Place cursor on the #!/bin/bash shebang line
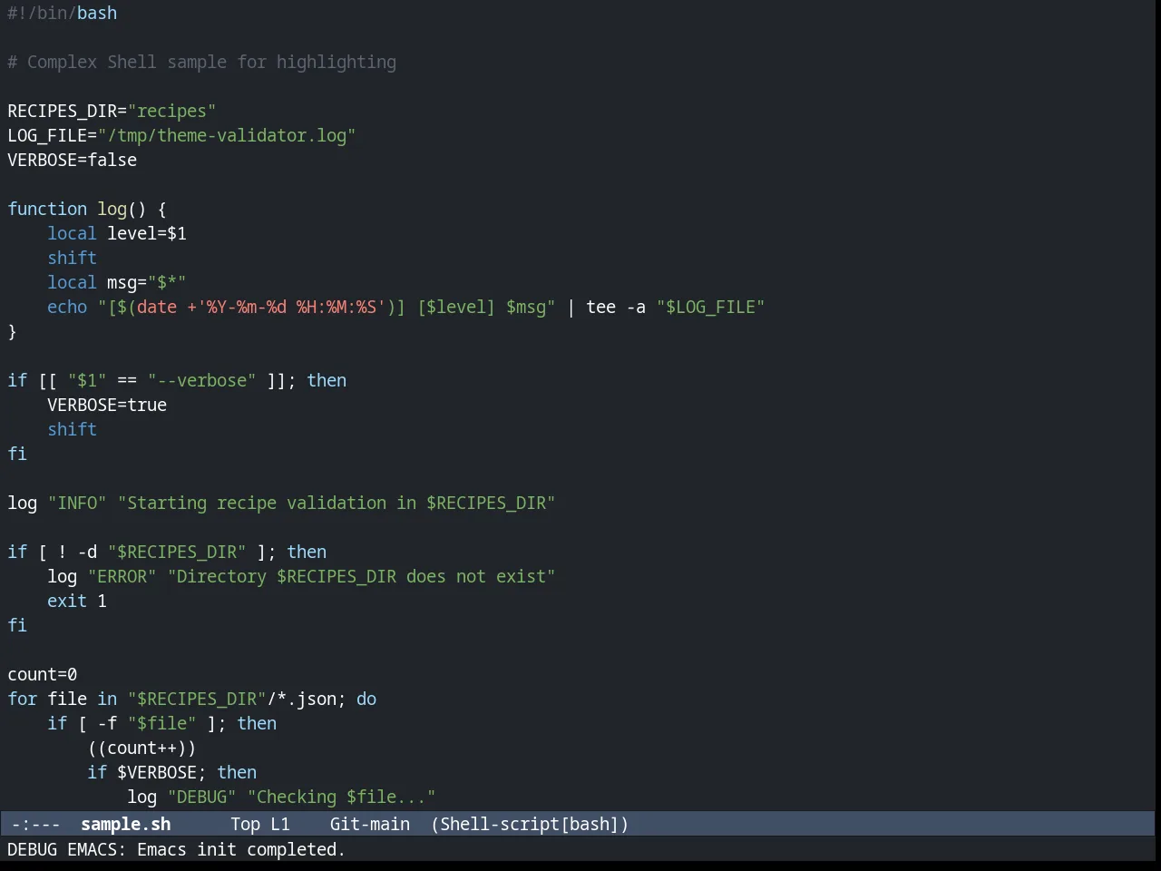1161x871 pixels. (62, 13)
